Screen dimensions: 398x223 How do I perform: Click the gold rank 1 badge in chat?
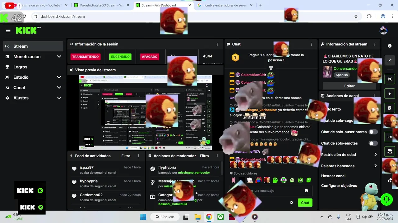coord(235,57)
